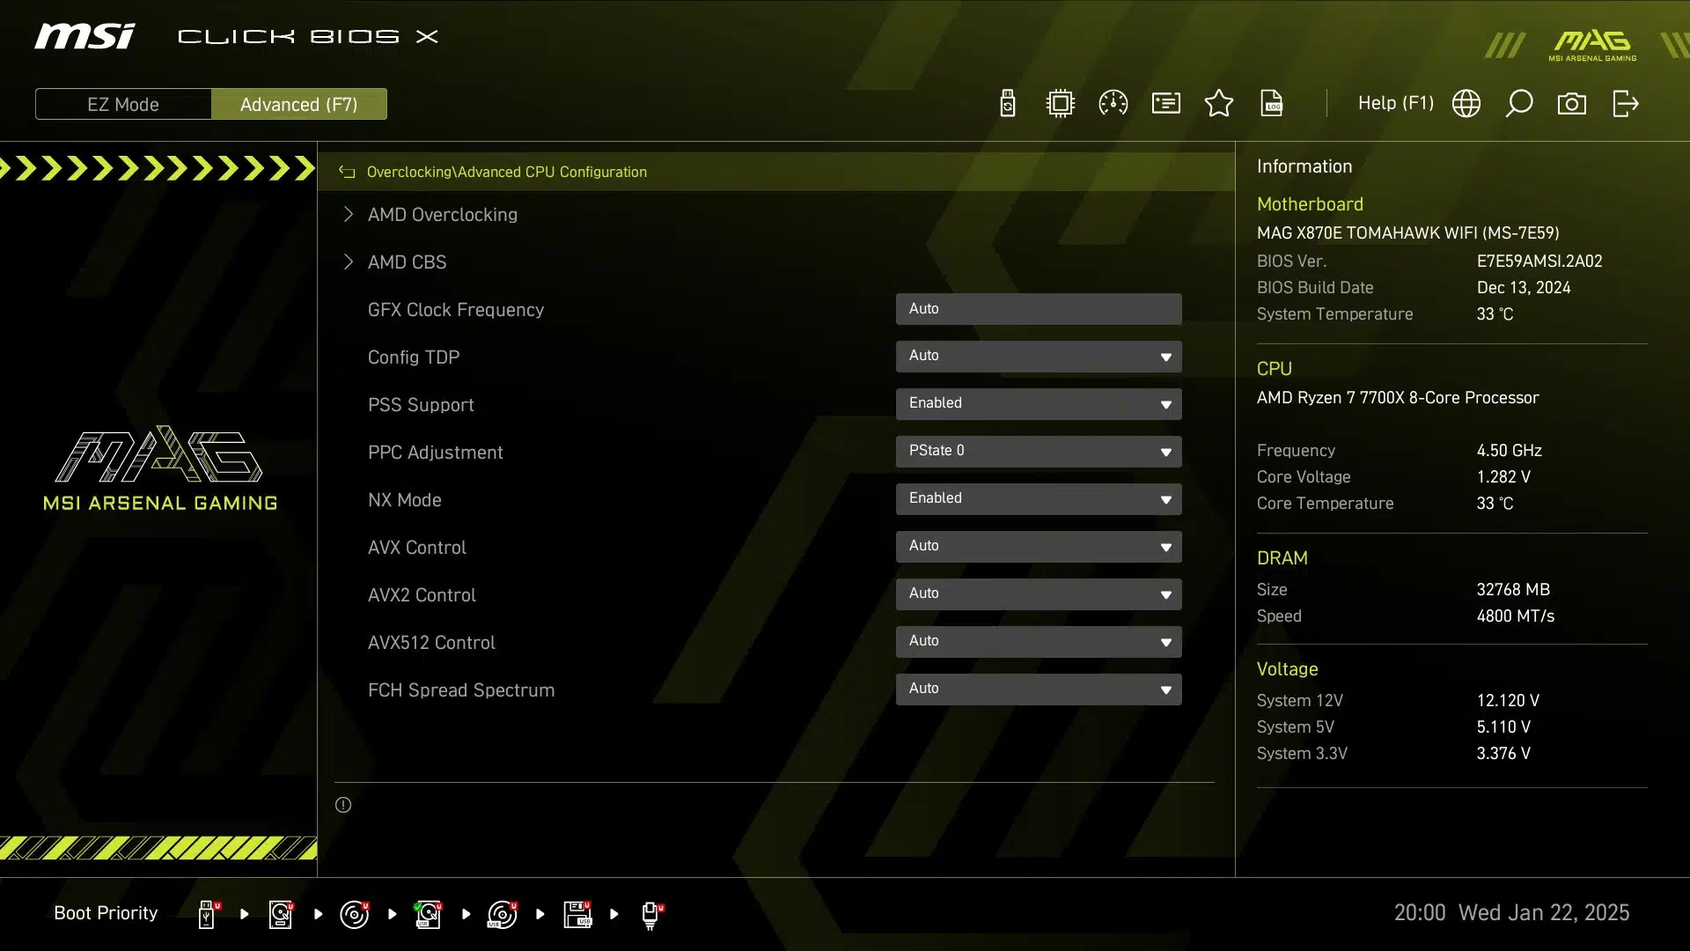Select the AVX512 Control label
Image resolution: width=1690 pixels, height=951 pixels.
click(x=431, y=643)
